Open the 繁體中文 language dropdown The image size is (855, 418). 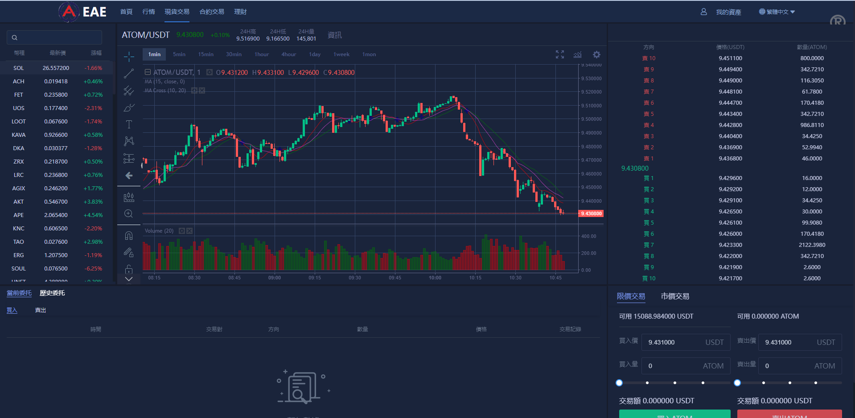pyautogui.click(x=777, y=12)
